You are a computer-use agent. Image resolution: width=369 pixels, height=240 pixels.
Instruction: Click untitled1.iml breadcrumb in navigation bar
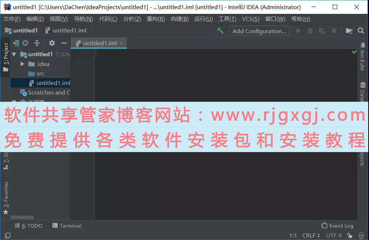click(66, 31)
